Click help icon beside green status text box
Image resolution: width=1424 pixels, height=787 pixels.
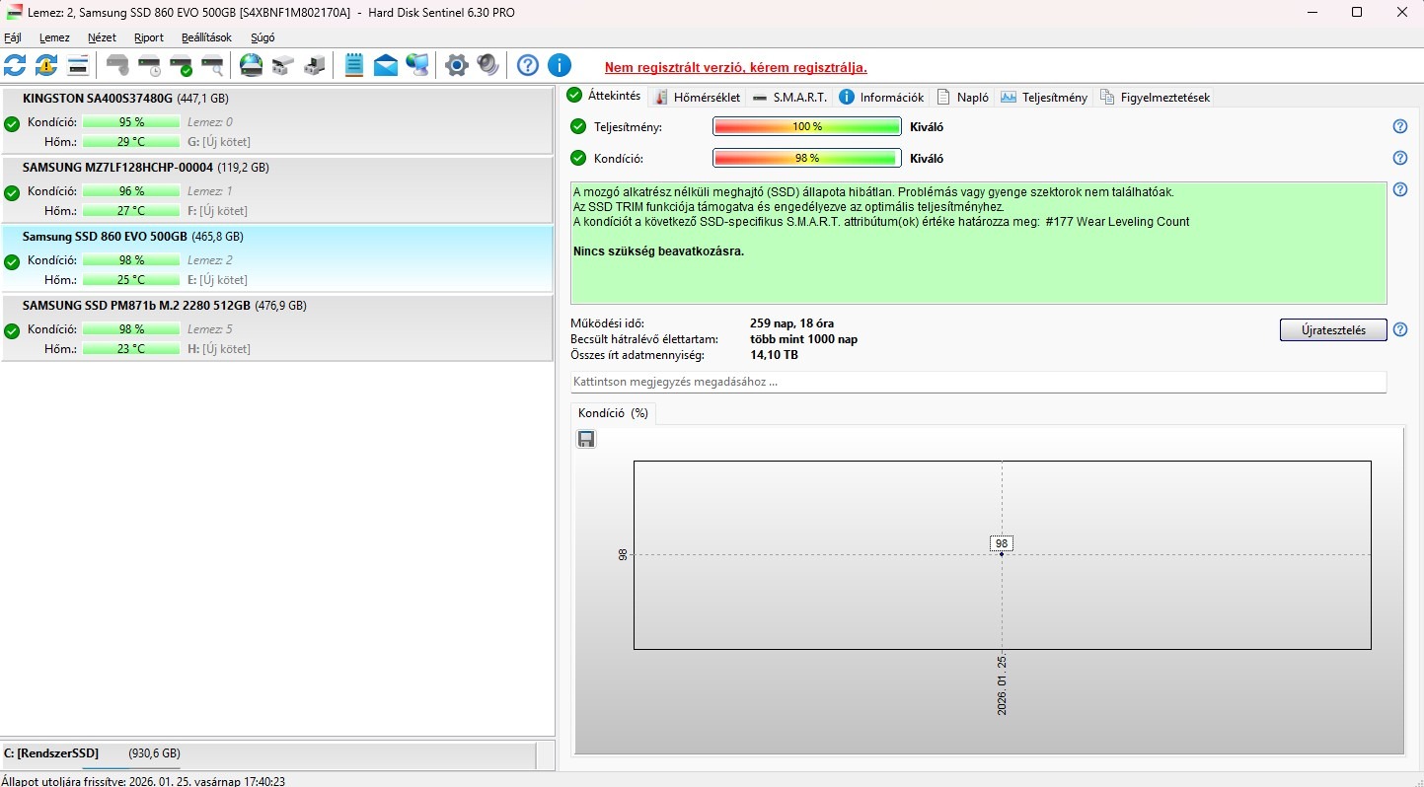click(1399, 189)
